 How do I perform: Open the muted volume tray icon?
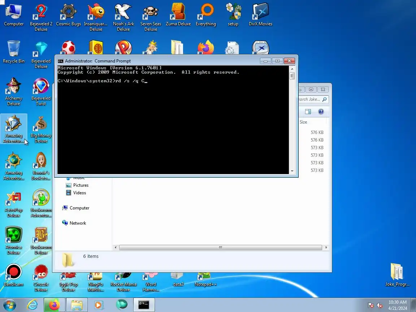pos(380,305)
